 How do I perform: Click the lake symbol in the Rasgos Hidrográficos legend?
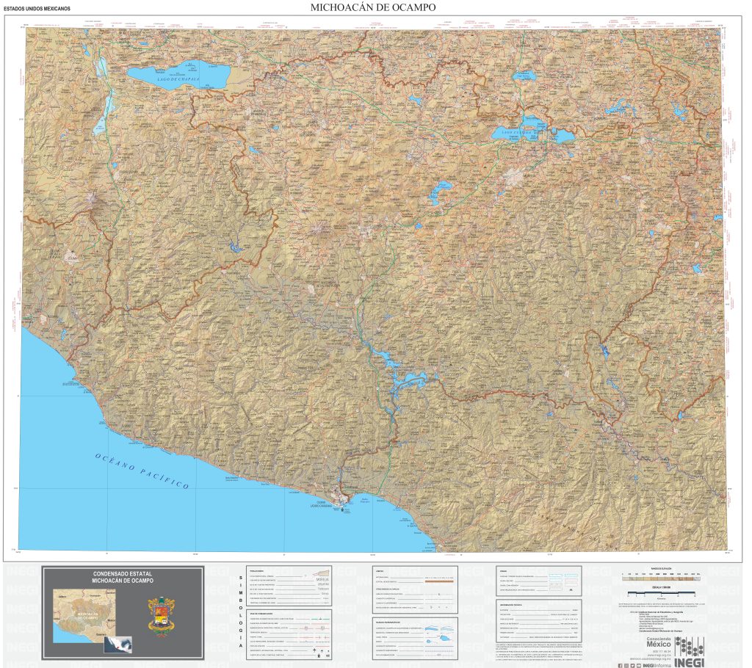[444, 637]
